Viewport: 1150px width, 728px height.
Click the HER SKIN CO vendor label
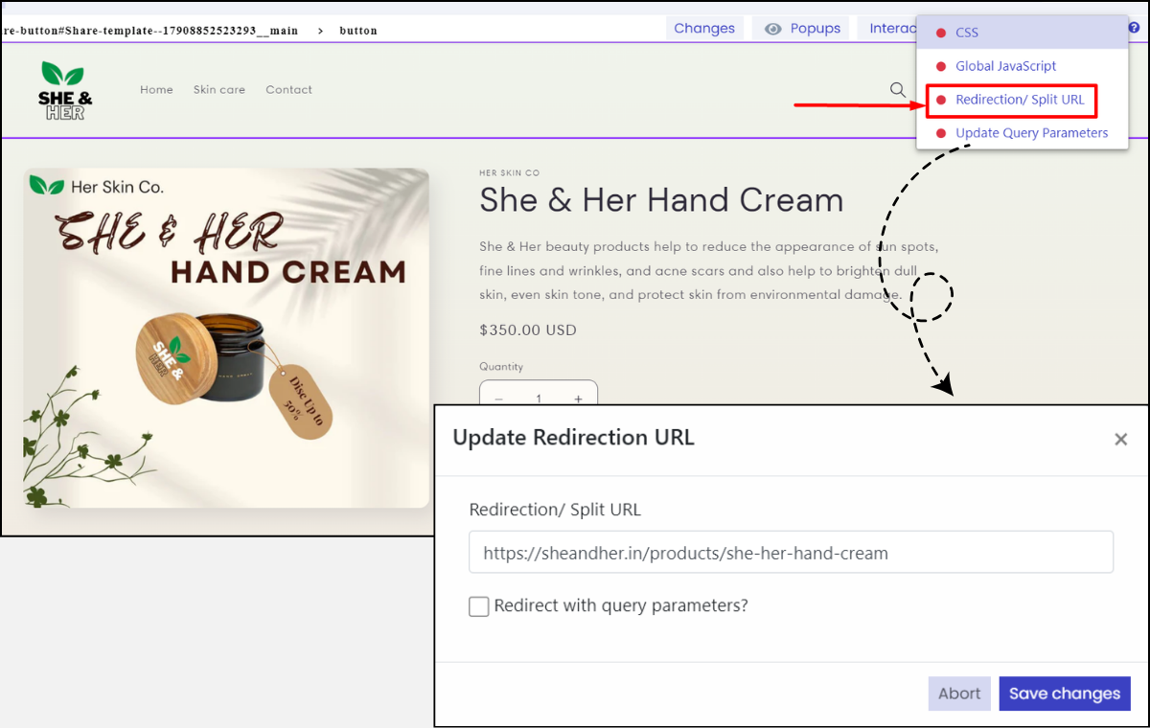(509, 173)
